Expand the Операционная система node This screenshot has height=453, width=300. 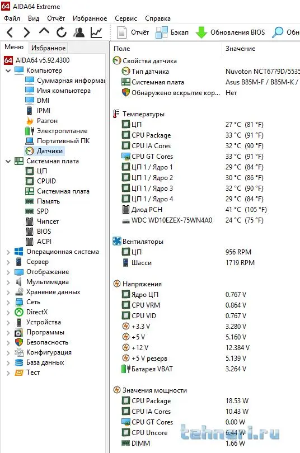pos(8,252)
